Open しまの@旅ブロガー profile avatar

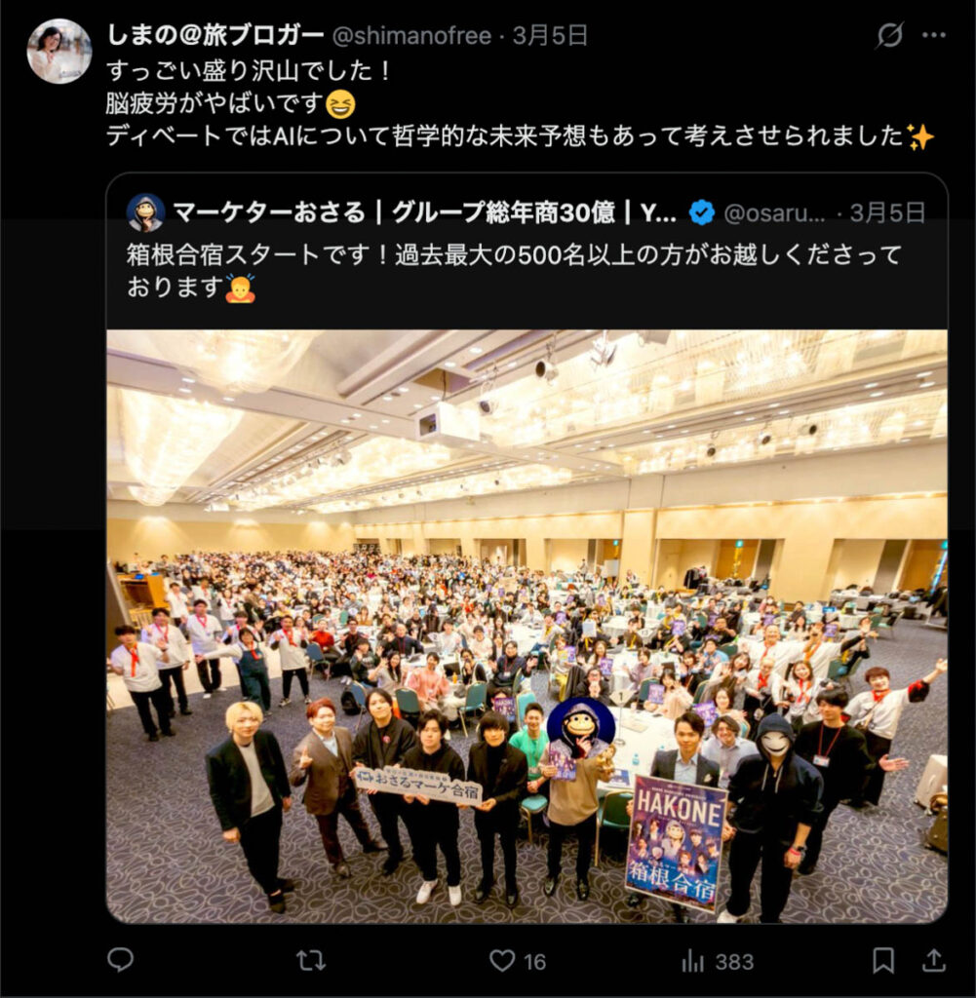(59, 51)
